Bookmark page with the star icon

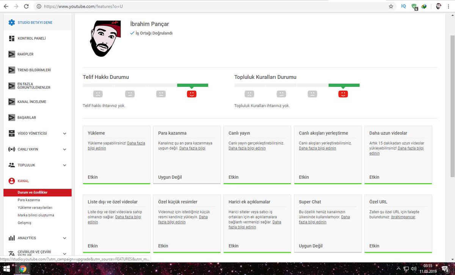[391, 6]
